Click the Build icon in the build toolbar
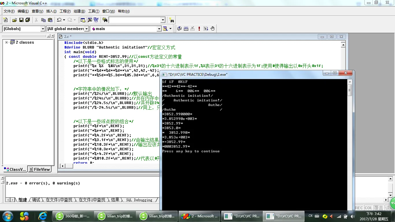 (x=186, y=29)
